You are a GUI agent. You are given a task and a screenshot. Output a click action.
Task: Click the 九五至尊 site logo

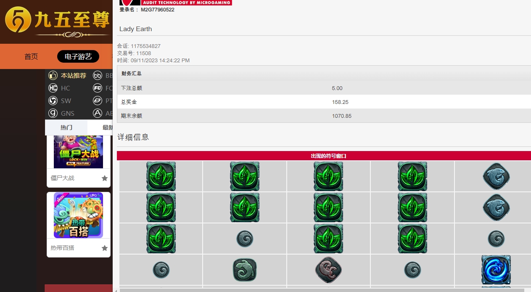click(x=57, y=21)
